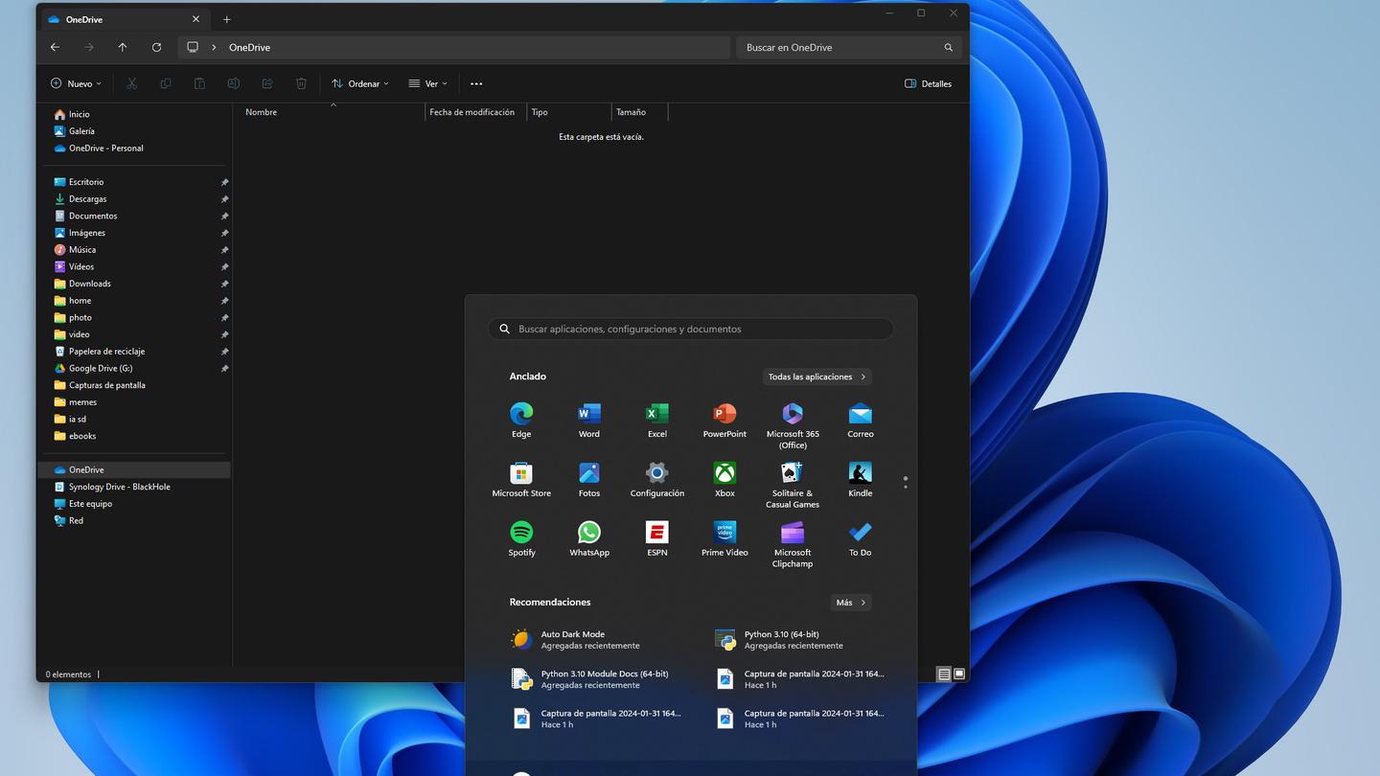The width and height of the screenshot is (1380, 776).
Task: Launch WhatsApp from Start menu
Action: 589,533
